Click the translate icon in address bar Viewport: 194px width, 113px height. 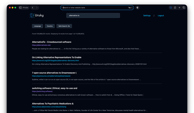(x=129, y=7)
